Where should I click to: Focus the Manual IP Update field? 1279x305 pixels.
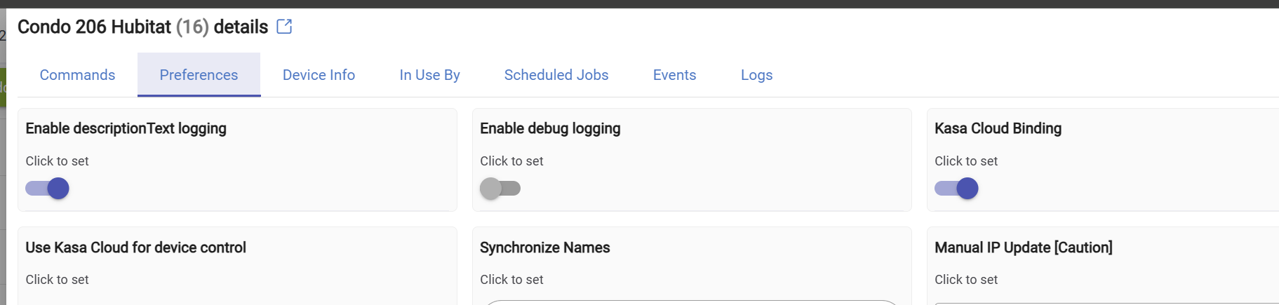pyautogui.click(x=1106, y=303)
